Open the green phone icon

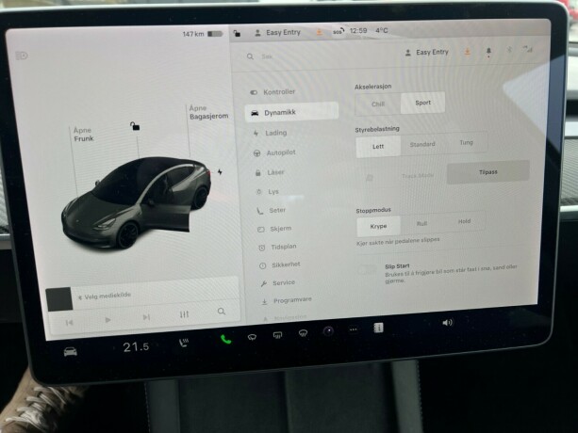(225, 339)
